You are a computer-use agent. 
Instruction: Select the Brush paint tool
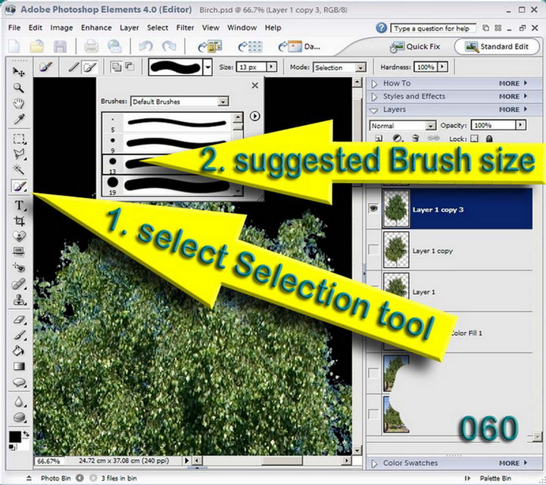pos(19,335)
